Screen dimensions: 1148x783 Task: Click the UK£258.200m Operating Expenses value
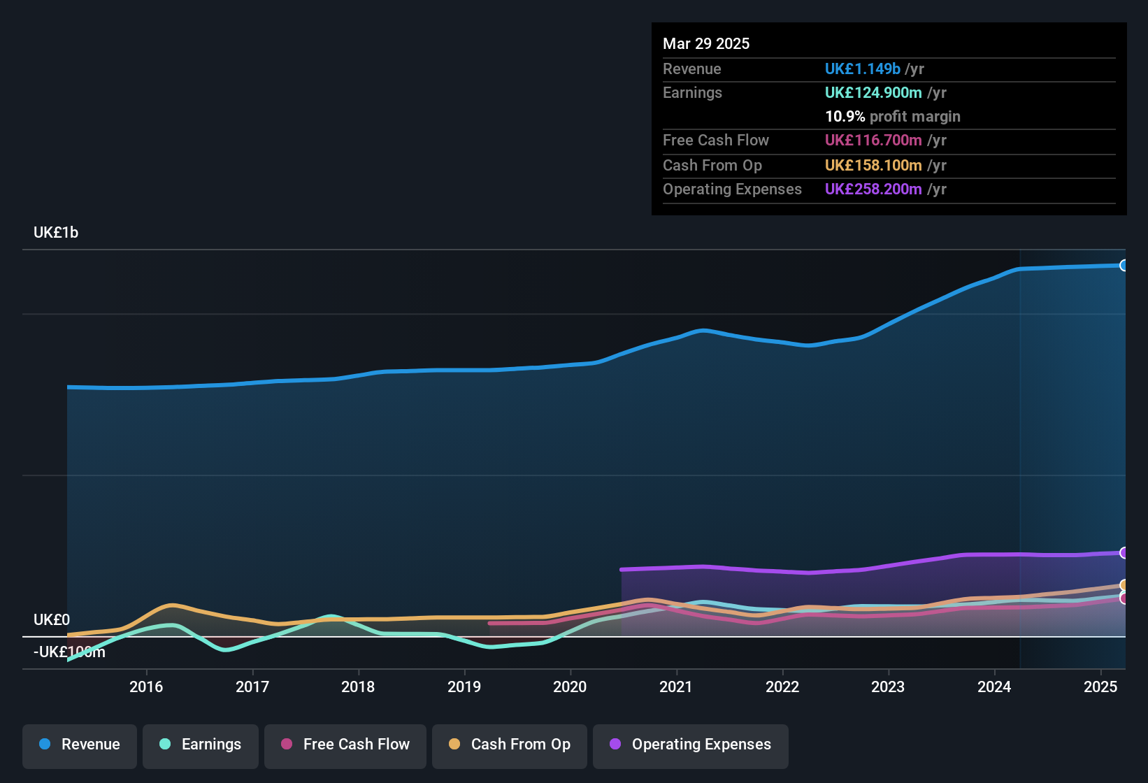873,189
